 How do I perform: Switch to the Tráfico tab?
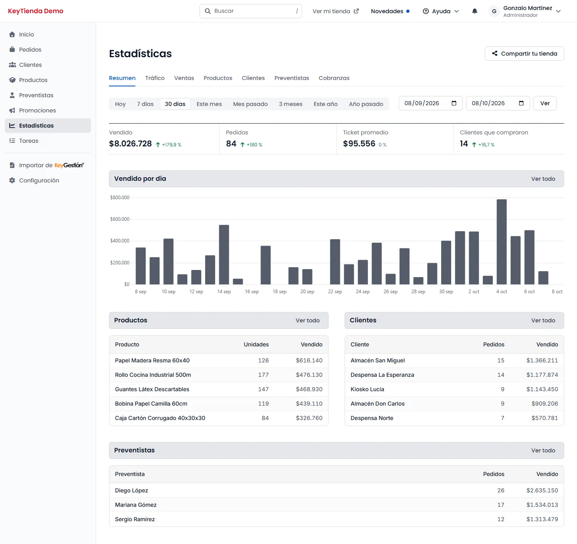[x=155, y=78]
